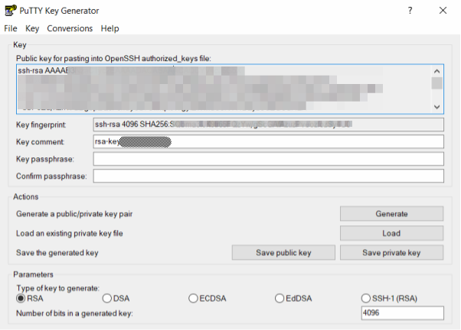
Task: Focus the Confirm passphrase field
Action: point(268,176)
